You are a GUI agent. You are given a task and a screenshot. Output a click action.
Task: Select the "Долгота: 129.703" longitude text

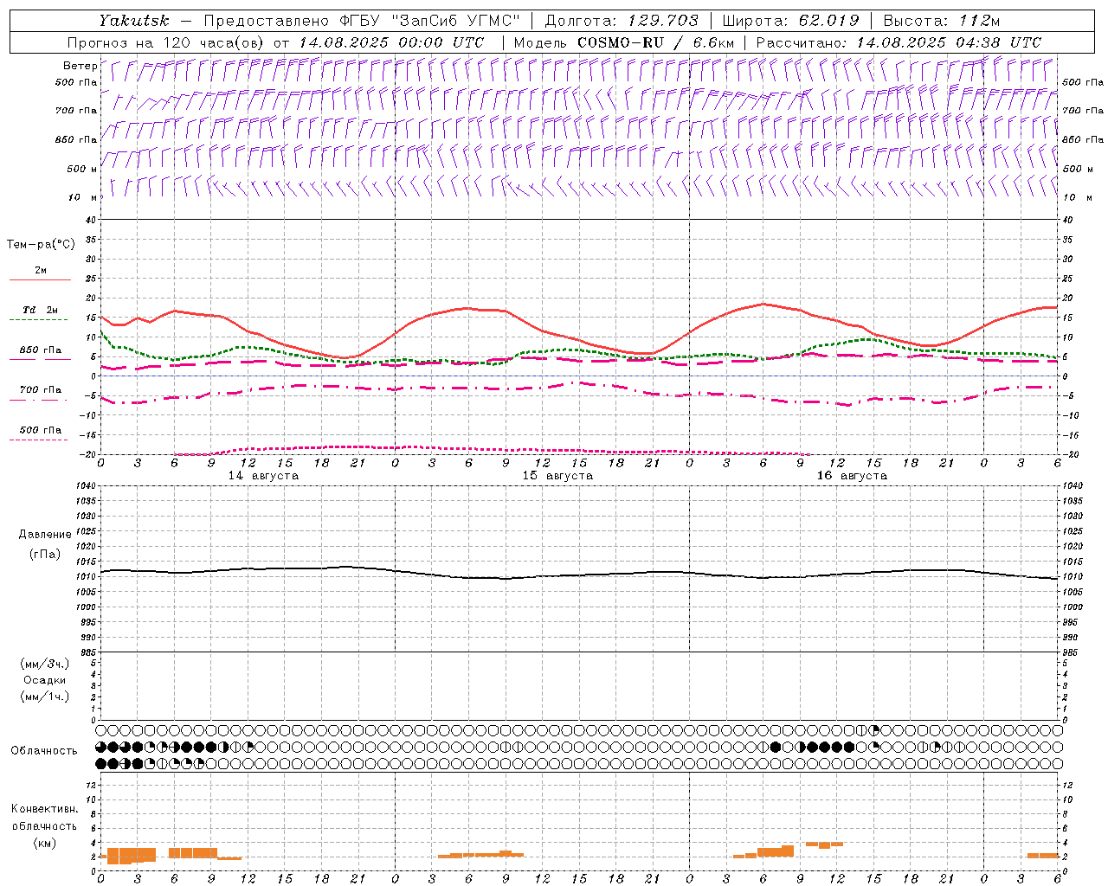tap(622, 21)
